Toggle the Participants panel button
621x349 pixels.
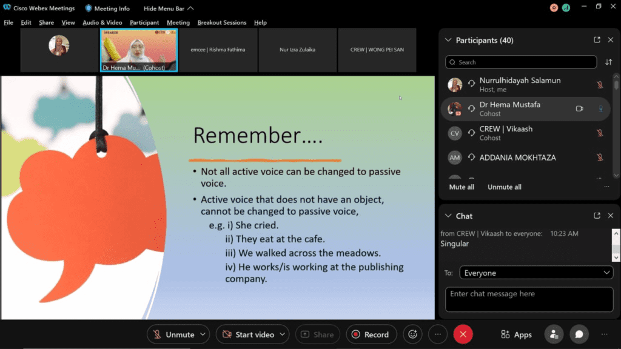click(554, 334)
